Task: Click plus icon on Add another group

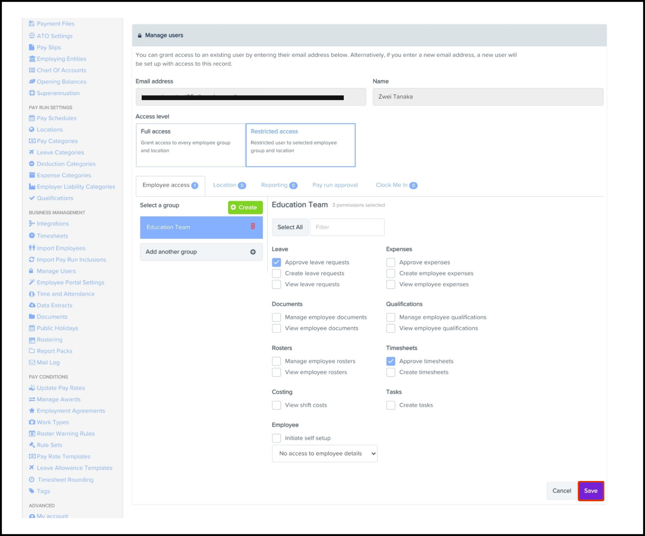Action: point(253,252)
